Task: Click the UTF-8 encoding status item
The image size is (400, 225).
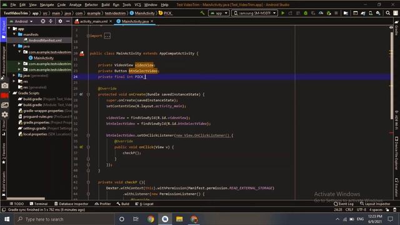Action: [x=361, y=210]
